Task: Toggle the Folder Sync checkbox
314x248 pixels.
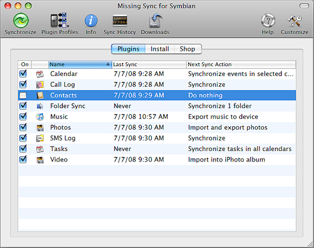Action: pos(23,106)
